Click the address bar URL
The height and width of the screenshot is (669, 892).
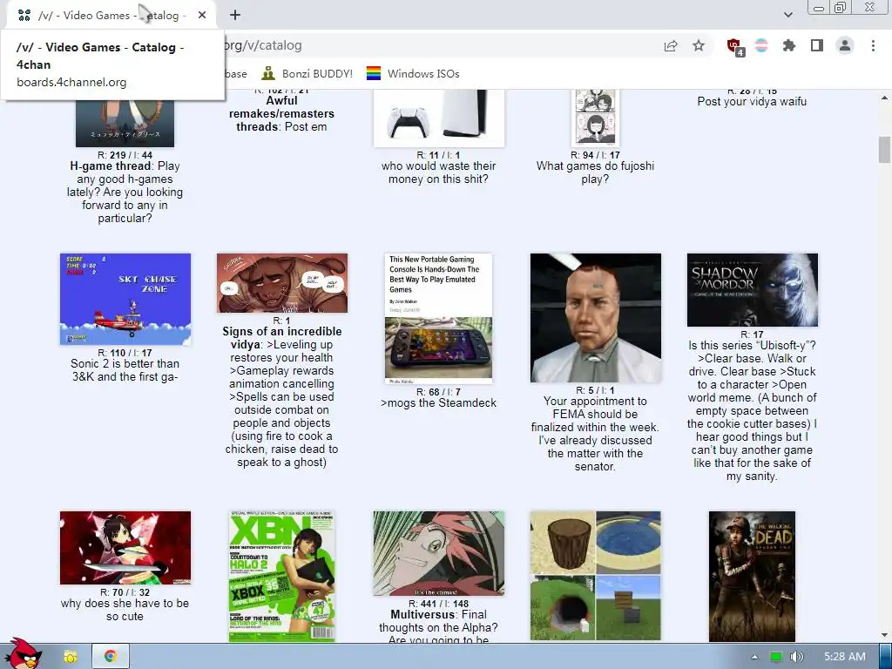263,45
